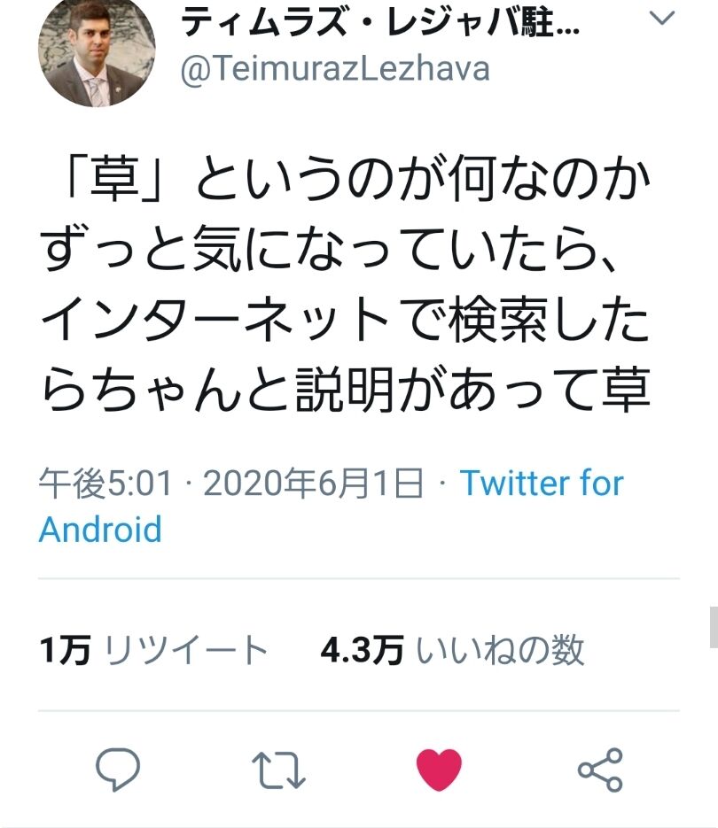Click the scrollbar thumb on right edge
This screenshot has height=828, width=718.
[x=714, y=627]
